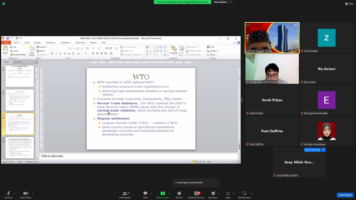The image size is (356, 200).
Task: Click the Zoom encryption shield icon
Action: tap(4, 4)
